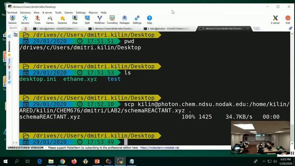Screen dimensions: 295x166
Task: Open the View menu
Action: click(x=36, y=12)
